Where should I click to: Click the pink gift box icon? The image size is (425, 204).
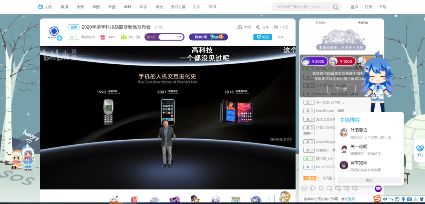coord(103,37)
